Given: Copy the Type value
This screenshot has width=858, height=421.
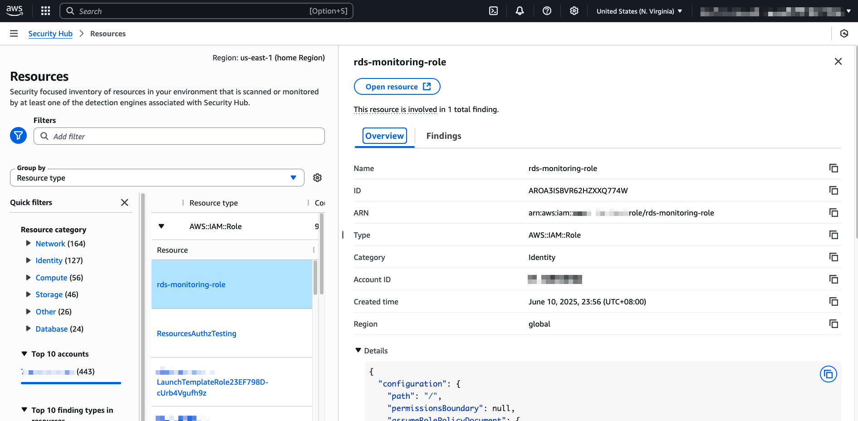Looking at the screenshot, I should pyautogui.click(x=833, y=235).
